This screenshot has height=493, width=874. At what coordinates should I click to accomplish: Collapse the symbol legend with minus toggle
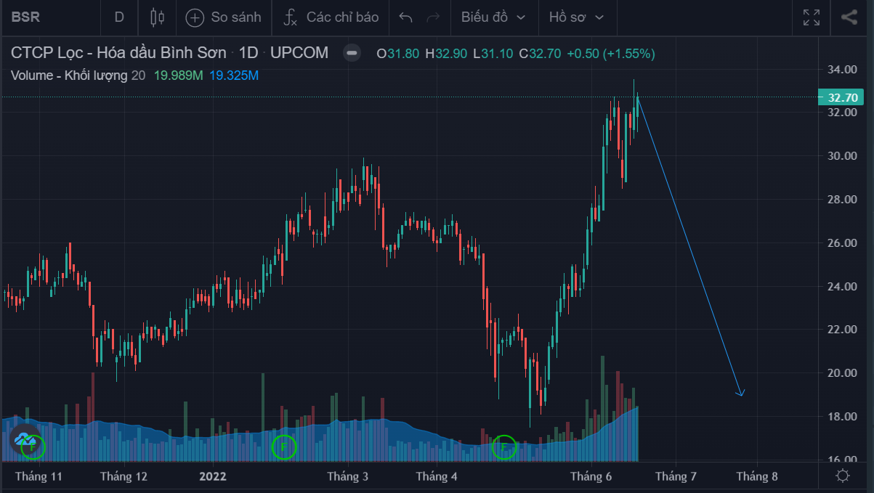(x=352, y=53)
